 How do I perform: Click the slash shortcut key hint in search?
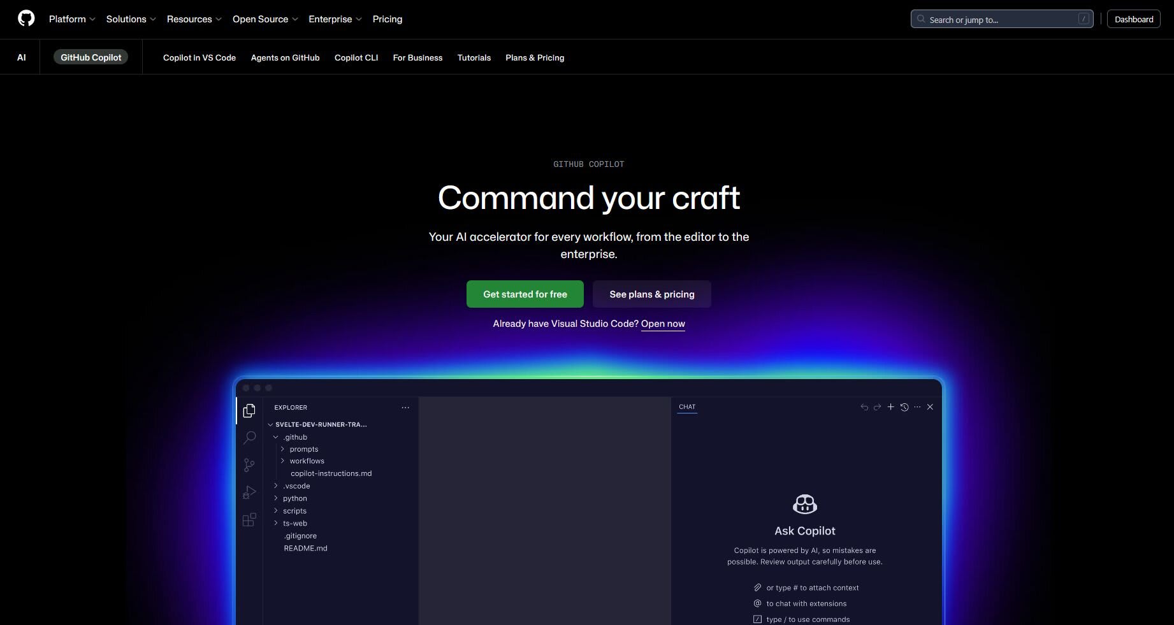[1083, 19]
